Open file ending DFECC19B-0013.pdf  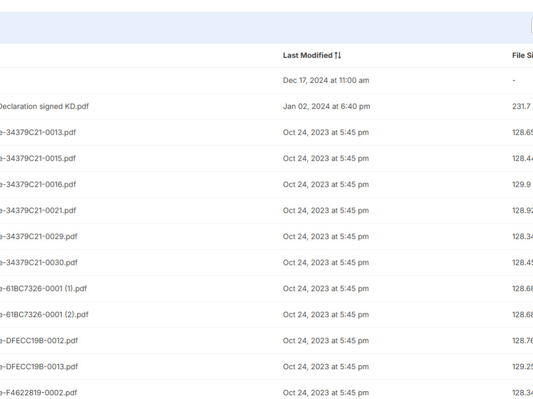pyautogui.click(x=39, y=367)
